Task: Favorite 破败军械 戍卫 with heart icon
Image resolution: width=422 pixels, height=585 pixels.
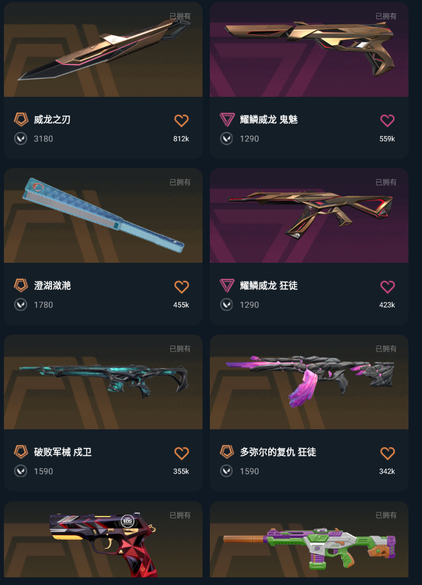Action: pos(182,453)
